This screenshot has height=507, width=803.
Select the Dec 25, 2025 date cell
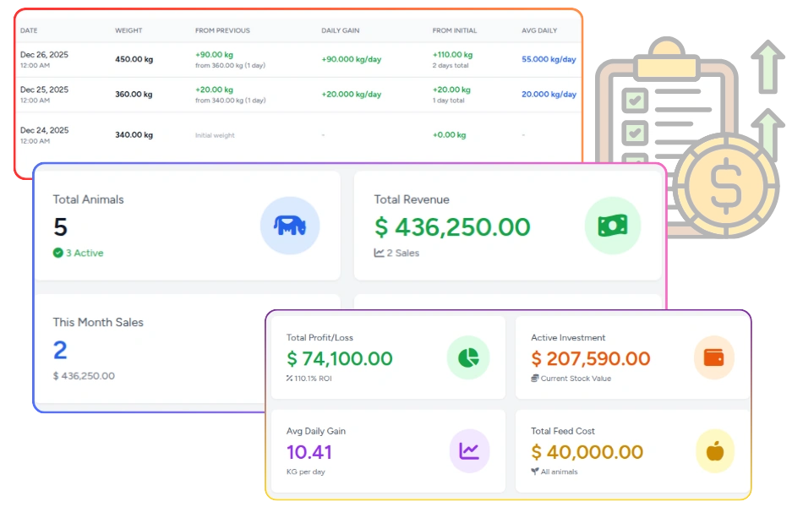44,95
